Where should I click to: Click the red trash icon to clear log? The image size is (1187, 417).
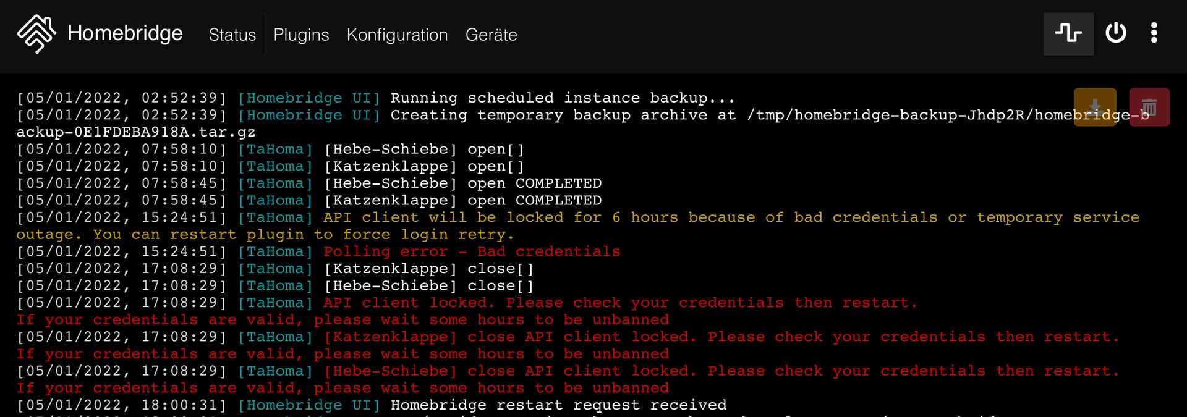point(1149,107)
